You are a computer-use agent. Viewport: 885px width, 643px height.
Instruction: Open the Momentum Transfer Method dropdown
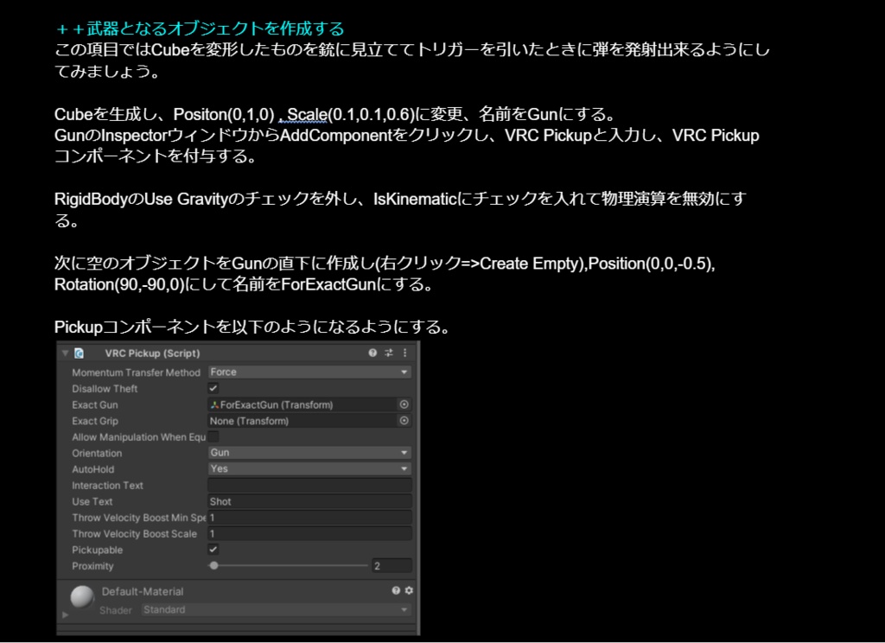(307, 372)
